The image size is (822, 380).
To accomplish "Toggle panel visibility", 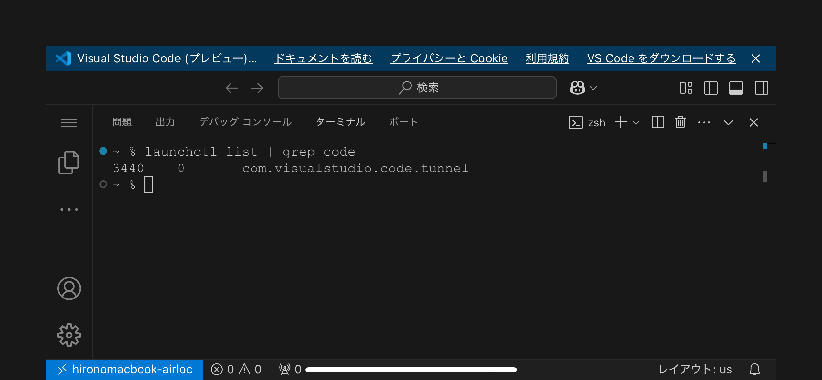I will [736, 88].
